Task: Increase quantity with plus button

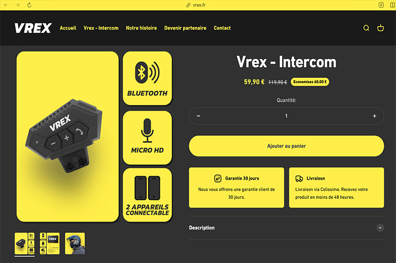Action: [x=375, y=116]
